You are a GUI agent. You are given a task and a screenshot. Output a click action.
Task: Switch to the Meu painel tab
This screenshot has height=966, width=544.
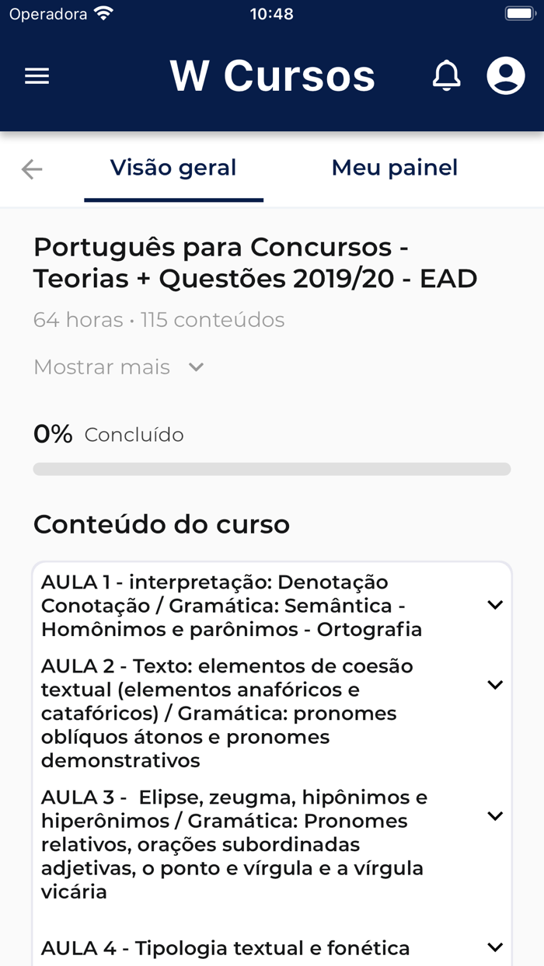tap(394, 168)
